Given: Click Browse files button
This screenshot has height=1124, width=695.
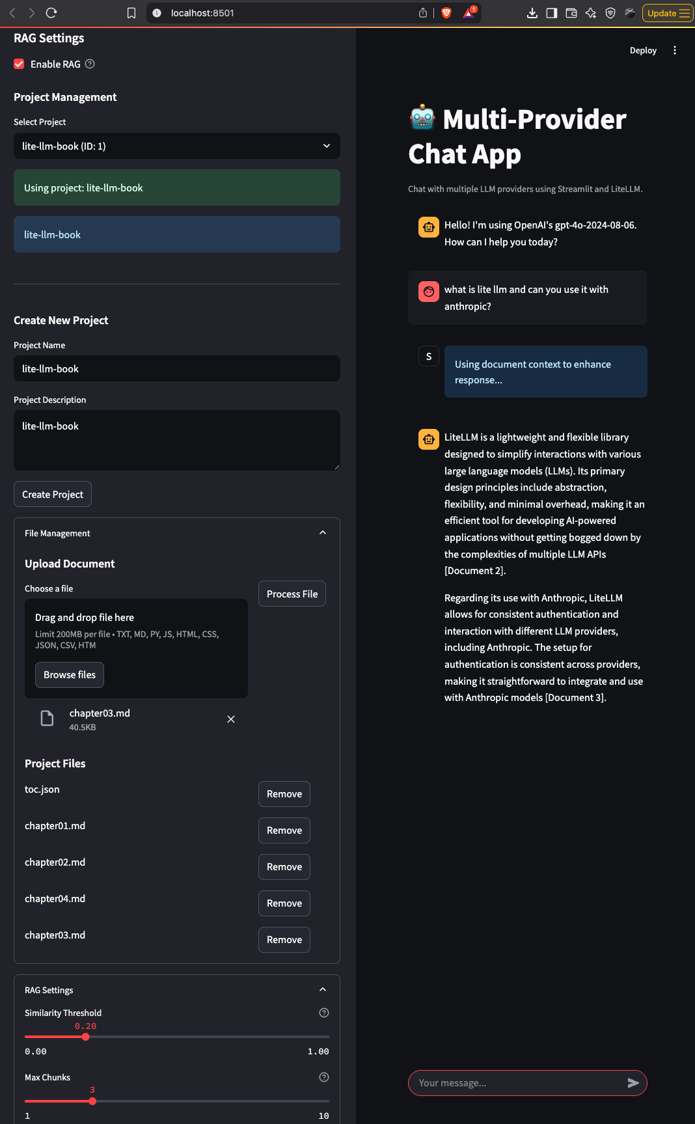Looking at the screenshot, I should (x=70, y=674).
